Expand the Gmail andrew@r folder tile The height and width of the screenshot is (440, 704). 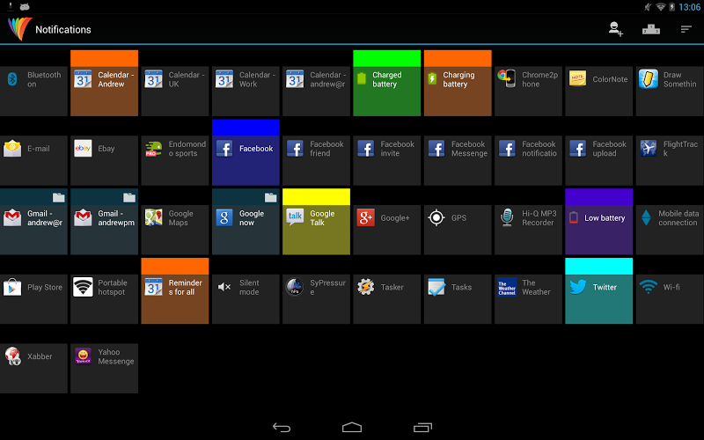point(33,222)
